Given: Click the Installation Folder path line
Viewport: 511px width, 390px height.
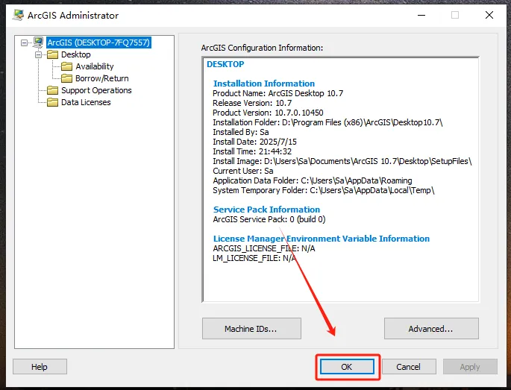Looking at the screenshot, I should [327, 122].
